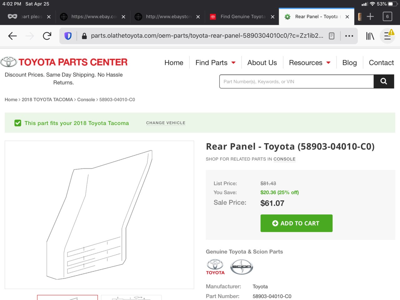This screenshot has height=300, width=400.
Task: Click the 2018 TOYOTA TACOMA breadcrumb
Action: (x=47, y=99)
